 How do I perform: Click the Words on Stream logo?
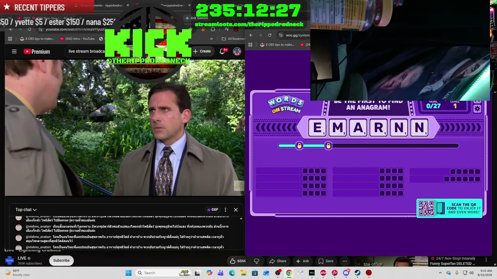point(285,105)
